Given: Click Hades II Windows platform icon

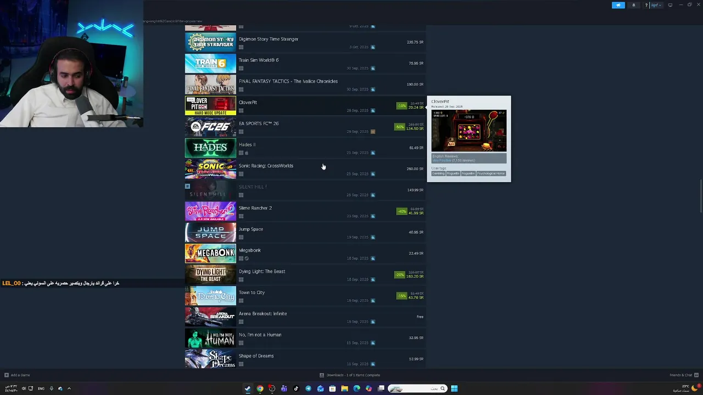Looking at the screenshot, I should pyautogui.click(x=241, y=153).
